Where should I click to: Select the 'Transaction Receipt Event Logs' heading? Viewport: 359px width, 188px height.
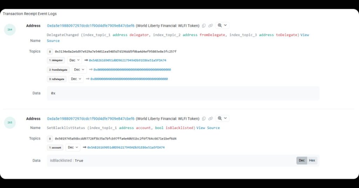(x=30, y=14)
